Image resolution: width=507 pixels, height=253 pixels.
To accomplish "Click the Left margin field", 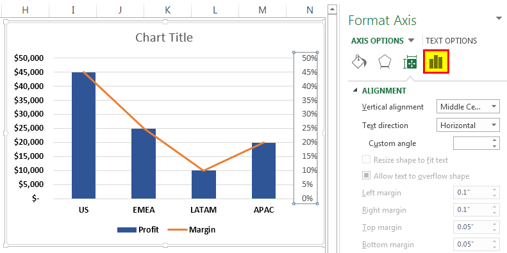I will point(472,193).
